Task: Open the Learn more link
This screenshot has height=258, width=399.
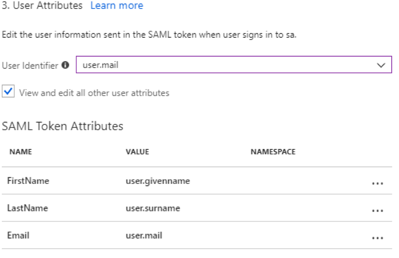Action: coord(117,6)
